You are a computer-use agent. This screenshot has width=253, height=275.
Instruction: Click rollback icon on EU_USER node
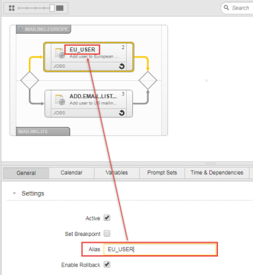(122, 66)
